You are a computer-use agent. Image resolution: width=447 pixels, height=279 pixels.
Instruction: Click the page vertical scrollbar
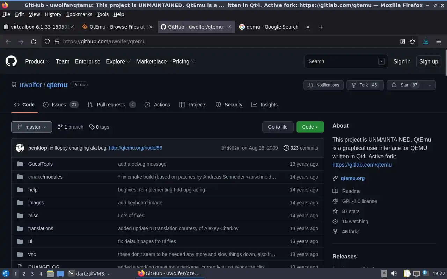pyautogui.click(x=446, y=63)
